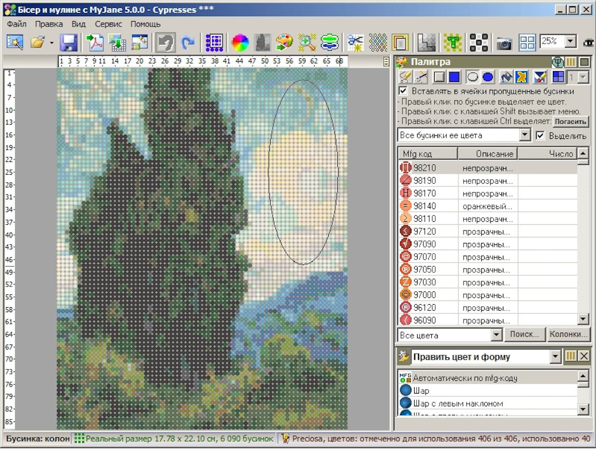Click the grayscale staircase pattern icon
This screenshot has height=449, width=596.
[426, 42]
